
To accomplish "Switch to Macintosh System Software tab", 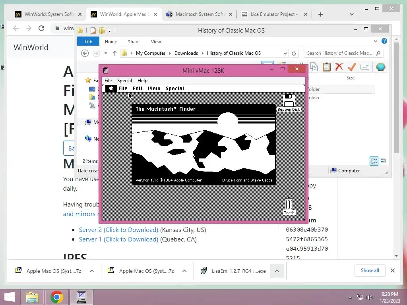I will 199,14.
